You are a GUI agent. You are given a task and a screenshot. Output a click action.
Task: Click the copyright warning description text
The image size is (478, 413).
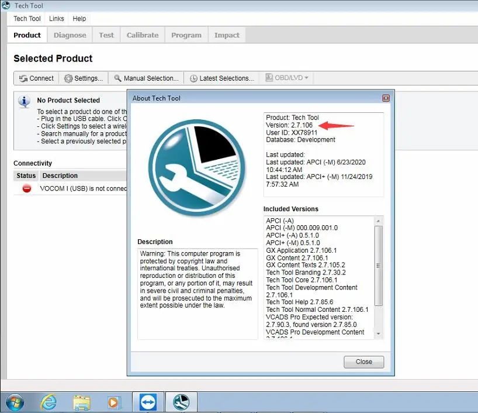196,279
